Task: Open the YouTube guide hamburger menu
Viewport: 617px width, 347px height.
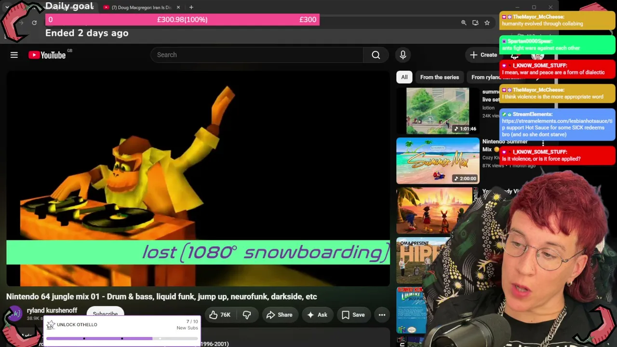Action: (x=14, y=55)
